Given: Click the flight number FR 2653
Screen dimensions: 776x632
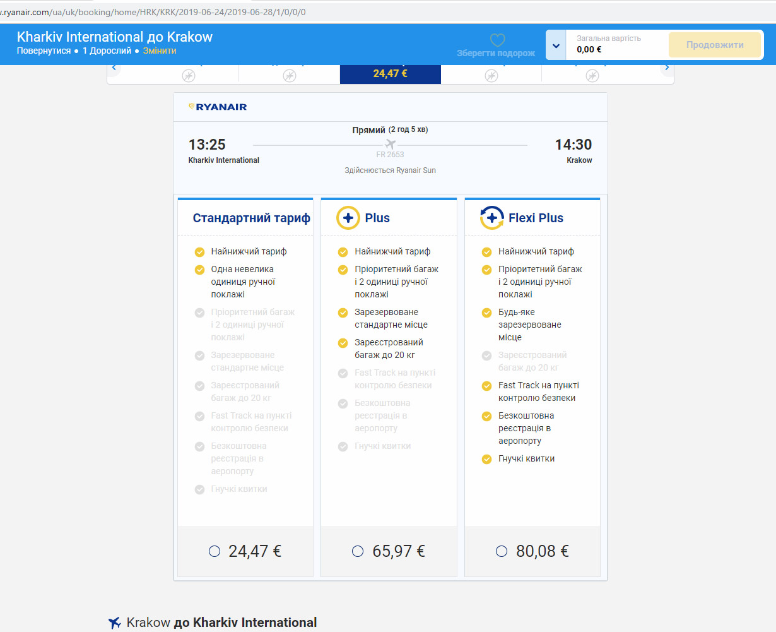Looking at the screenshot, I should pos(390,155).
